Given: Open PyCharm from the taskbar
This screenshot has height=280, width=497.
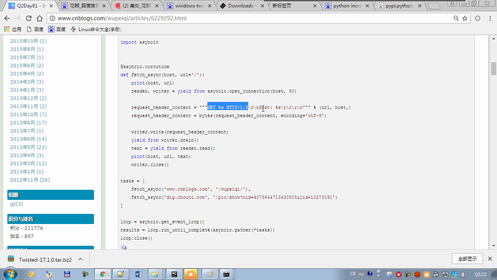Looking at the screenshot, I should (174, 274).
